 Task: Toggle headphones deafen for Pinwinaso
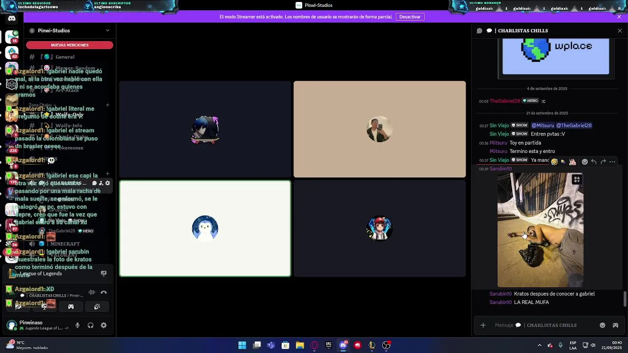pos(90,325)
